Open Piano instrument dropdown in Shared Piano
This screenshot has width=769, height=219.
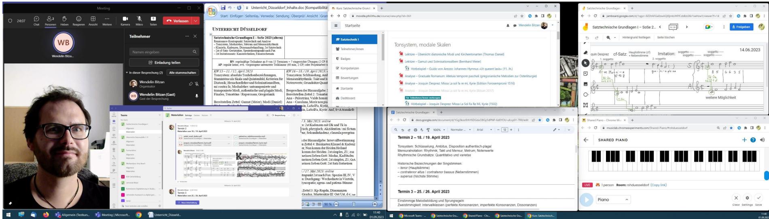613,200
